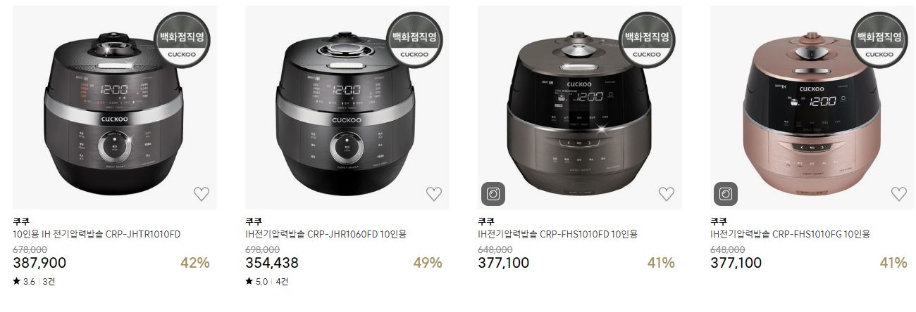Click star rating 5.0 under second product

[x=256, y=282]
